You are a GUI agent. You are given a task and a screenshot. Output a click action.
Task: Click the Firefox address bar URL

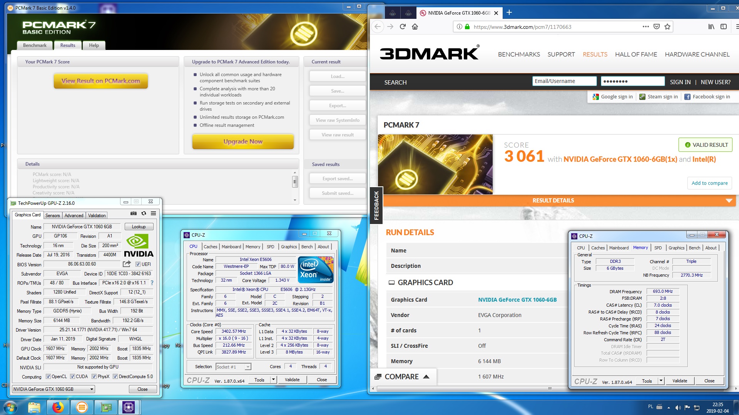coord(522,27)
